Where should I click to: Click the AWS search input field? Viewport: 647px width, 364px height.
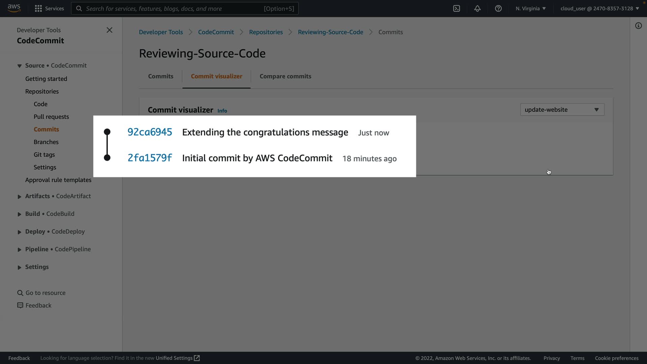tap(174, 8)
